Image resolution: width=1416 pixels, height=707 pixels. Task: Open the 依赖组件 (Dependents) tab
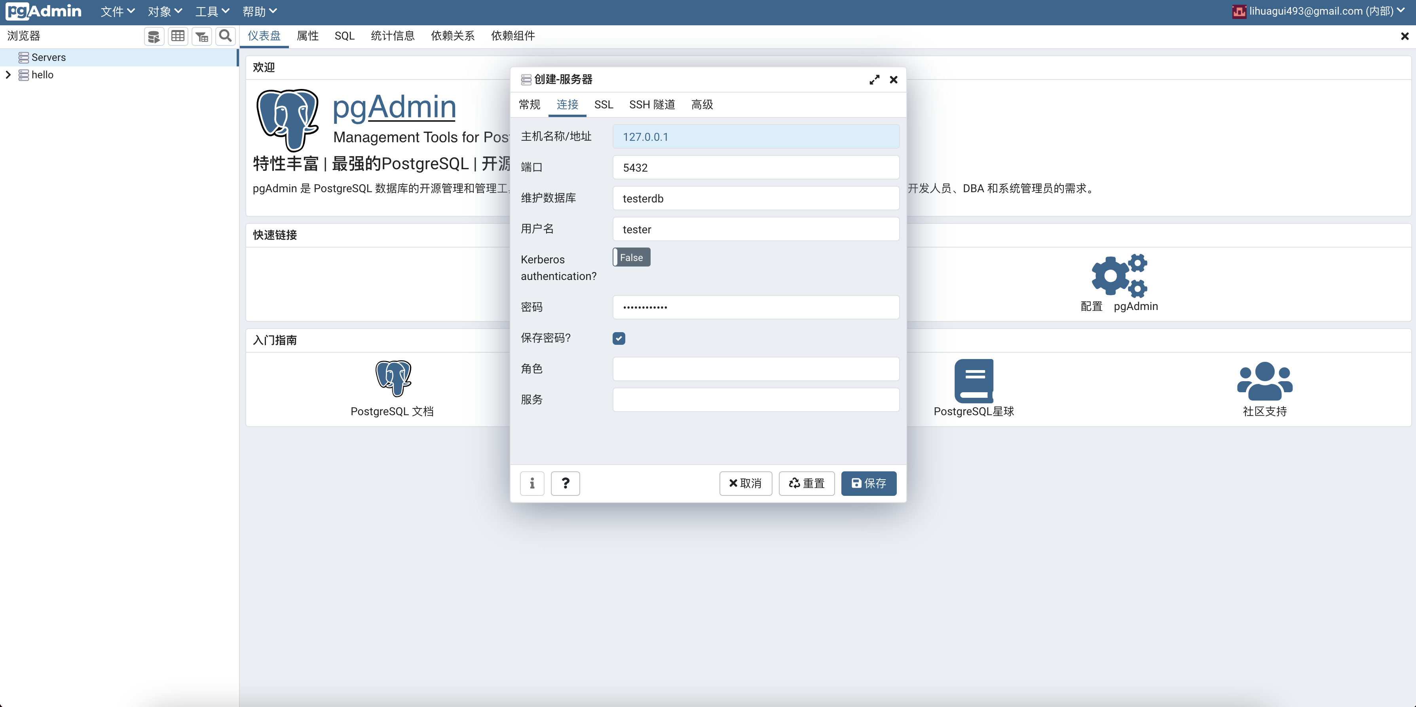click(x=513, y=36)
